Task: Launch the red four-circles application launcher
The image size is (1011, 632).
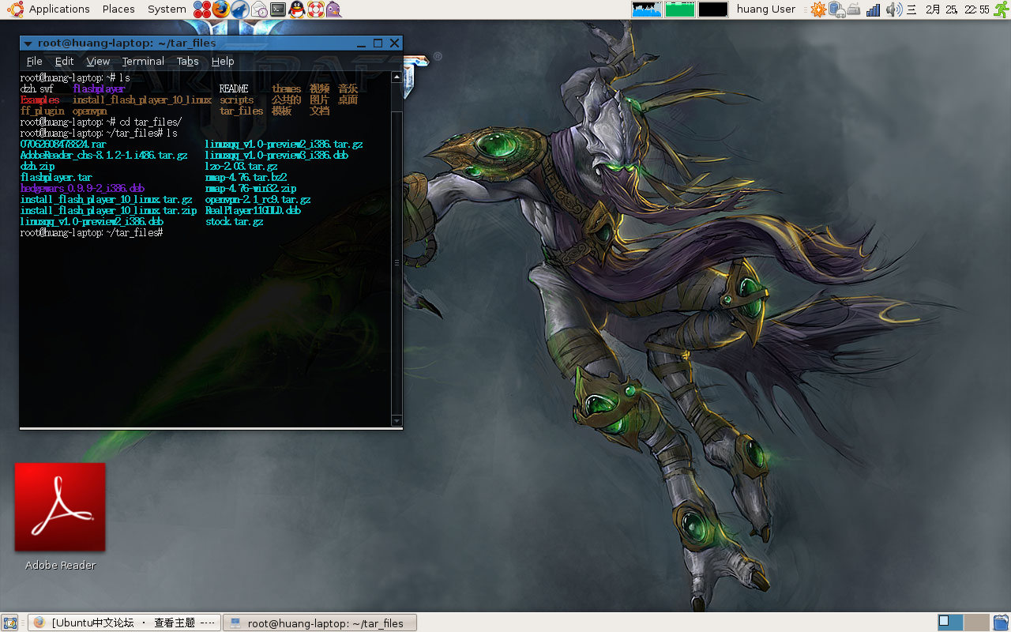Action: pyautogui.click(x=202, y=9)
